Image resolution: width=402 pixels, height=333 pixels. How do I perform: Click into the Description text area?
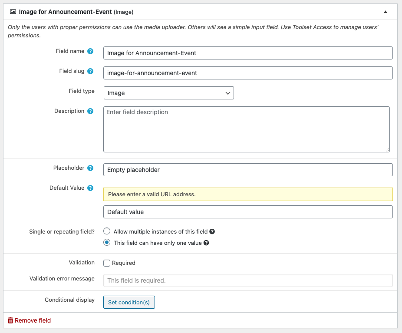(247, 129)
